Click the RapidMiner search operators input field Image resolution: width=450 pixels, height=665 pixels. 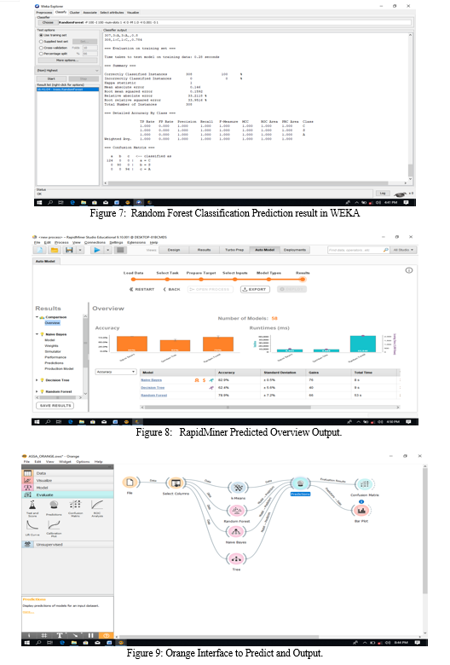pyautogui.click(x=355, y=250)
